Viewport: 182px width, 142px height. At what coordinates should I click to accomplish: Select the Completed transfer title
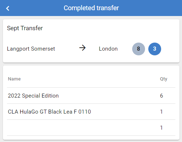pyautogui.click(x=91, y=8)
